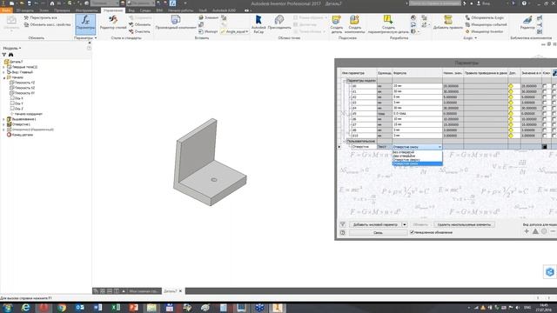Click Очистить in Стили и стандарты
Image resolution: width=557 pixels, height=313 pixels.
pos(139,31)
